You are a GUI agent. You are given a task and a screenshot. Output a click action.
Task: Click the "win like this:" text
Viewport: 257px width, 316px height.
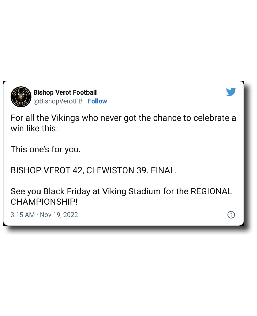[34, 129]
